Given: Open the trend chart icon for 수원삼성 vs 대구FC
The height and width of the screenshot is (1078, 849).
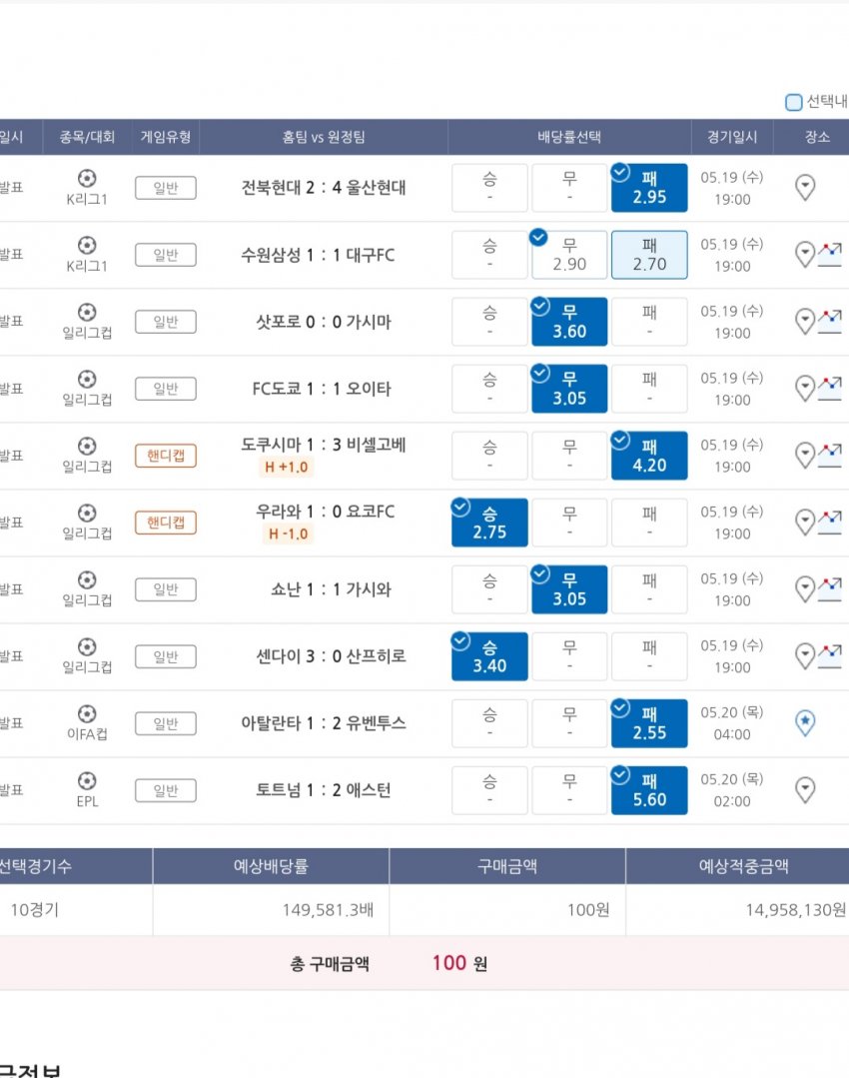Looking at the screenshot, I should [x=830, y=254].
